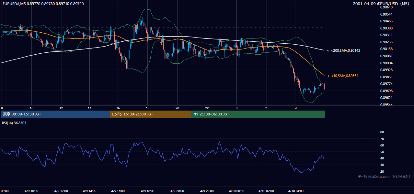Click the 4/9 12:00 time label
414x194 pixels.
pyautogui.click(x=62, y=191)
